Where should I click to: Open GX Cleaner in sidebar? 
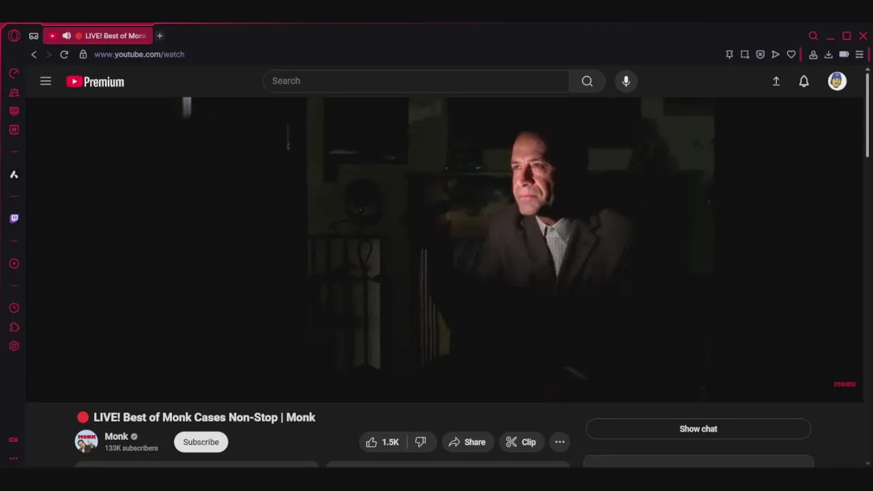tap(14, 92)
